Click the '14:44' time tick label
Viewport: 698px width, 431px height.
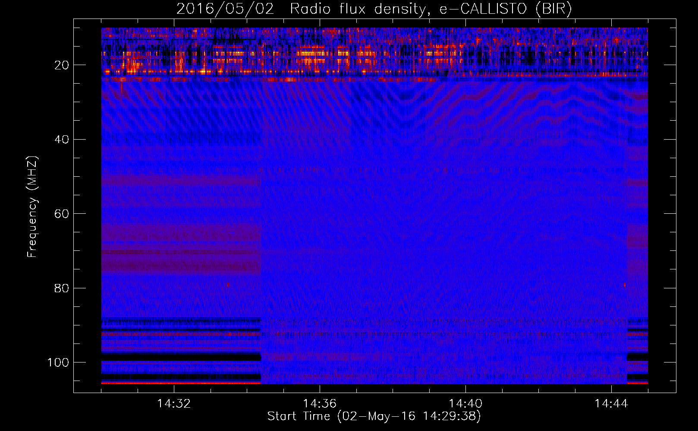click(x=611, y=404)
